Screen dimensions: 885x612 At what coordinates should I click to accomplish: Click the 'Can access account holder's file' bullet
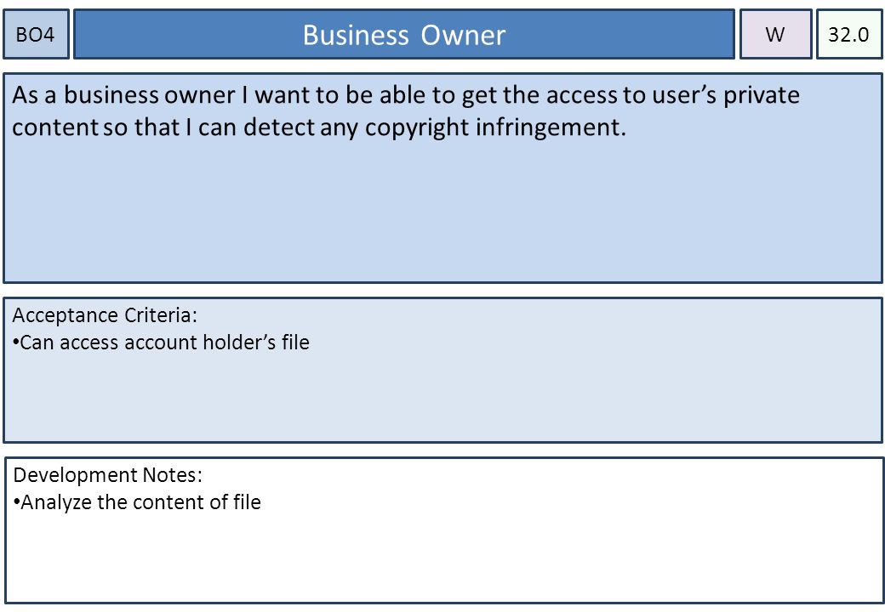161,343
